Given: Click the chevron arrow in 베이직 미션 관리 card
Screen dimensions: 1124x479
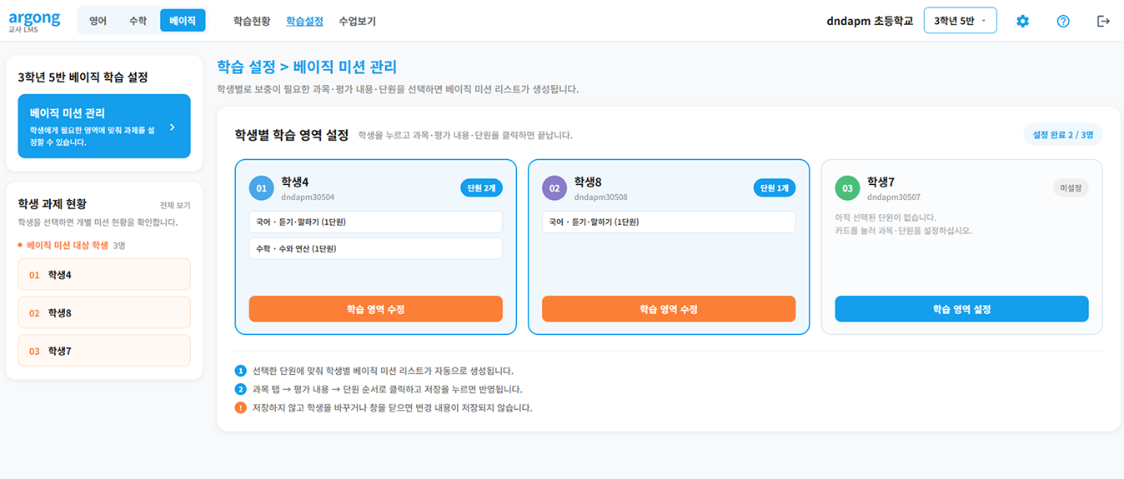Looking at the screenshot, I should (173, 127).
